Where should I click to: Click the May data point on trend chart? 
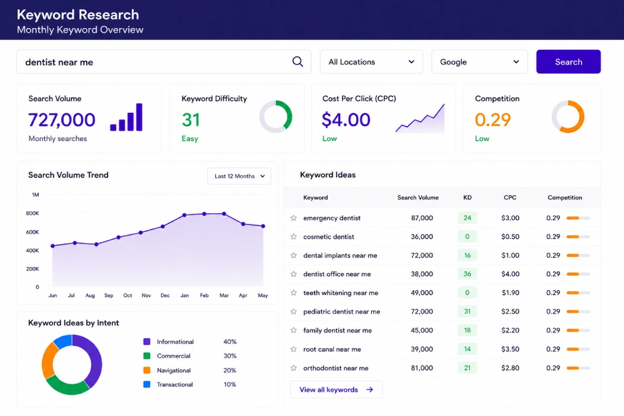(263, 226)
